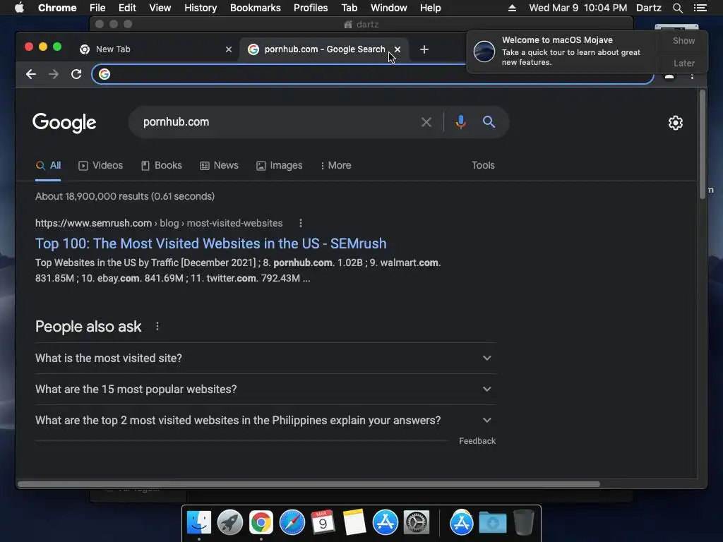Viewport: 723px width, 542px height.
Task: Open the History menu
Action: pyautogui.click(x=201, y=8)
